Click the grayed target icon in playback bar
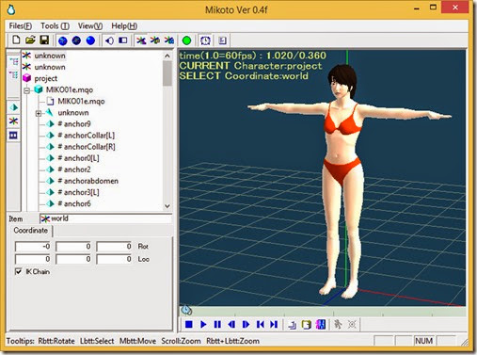This screenshot has width=477, height=355. 352,324
